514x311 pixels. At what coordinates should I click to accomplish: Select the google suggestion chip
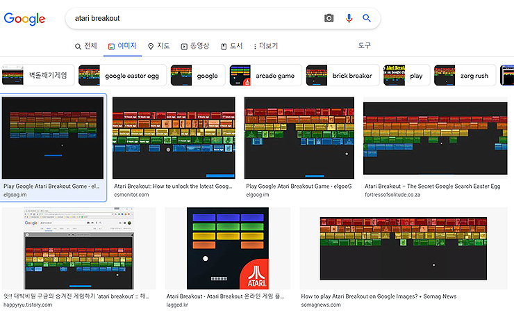198,76
